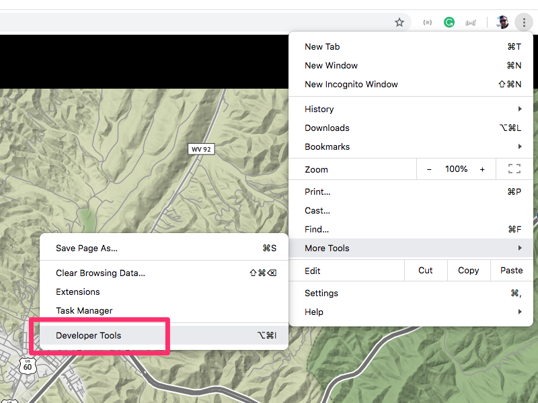This screenshot has width=538, height=403.
Task: Click the broadcast-style extension icon in toolbar
Action: 471,22
